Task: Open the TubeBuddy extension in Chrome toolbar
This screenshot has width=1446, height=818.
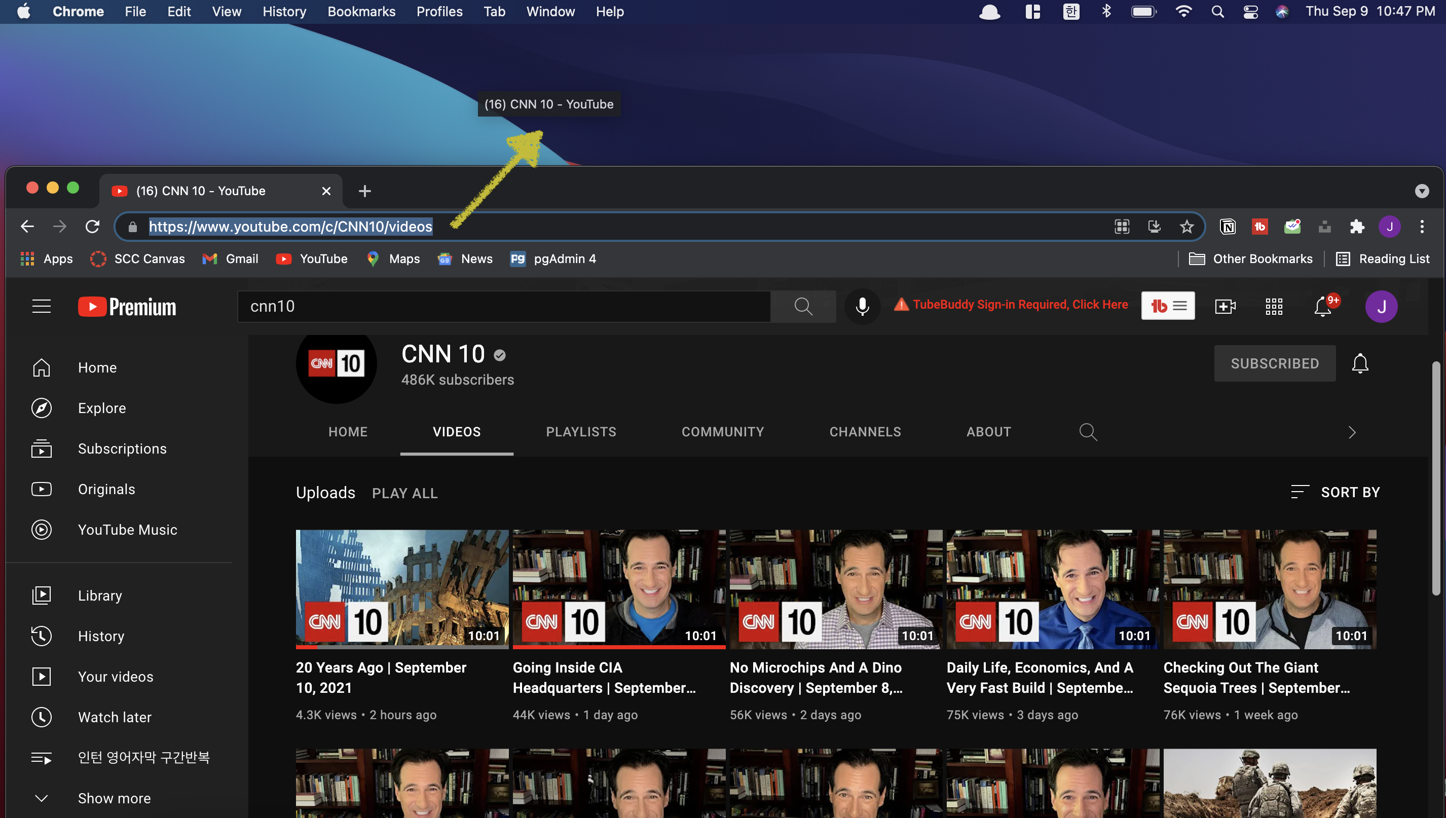Action: click(x=1260, y=227)
